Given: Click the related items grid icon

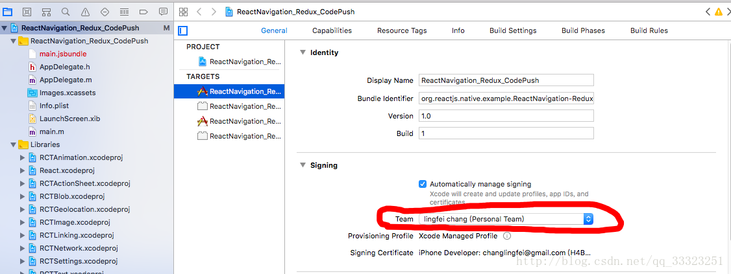Looking at the screenshot, I should tap(183, 12).
